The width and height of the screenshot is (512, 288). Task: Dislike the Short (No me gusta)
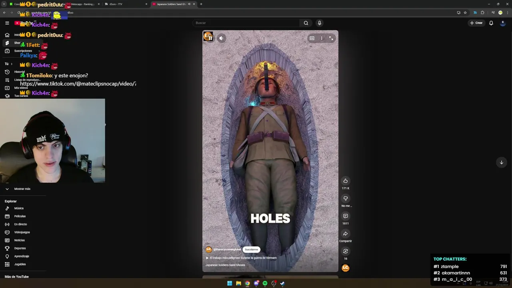coord(346,198)
